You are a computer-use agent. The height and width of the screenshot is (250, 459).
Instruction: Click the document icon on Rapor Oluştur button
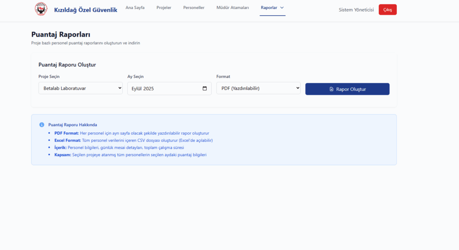click(x=331, y=89)
